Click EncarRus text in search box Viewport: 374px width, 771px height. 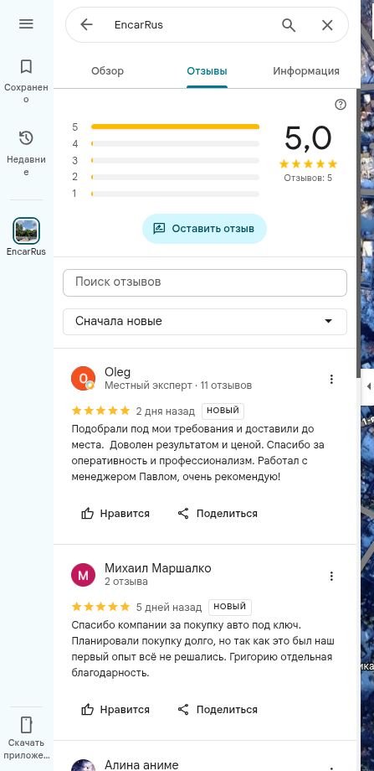(x=138, y=24)
